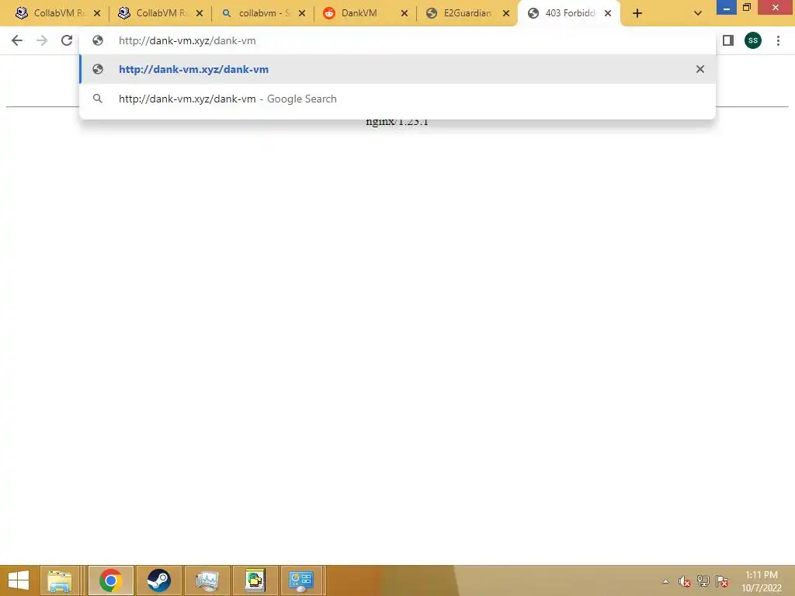Viewport: 795px width, 596px height.
Task: Click the forward navigation arrow
Action: 42,40
